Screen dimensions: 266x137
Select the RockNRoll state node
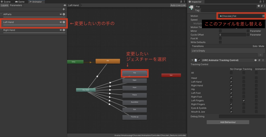point(135,103)
